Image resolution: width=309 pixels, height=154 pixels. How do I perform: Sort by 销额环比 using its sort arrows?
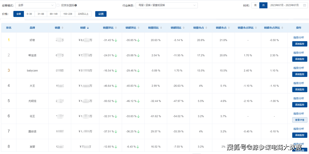pyautogui.click(x=139, y=28)
